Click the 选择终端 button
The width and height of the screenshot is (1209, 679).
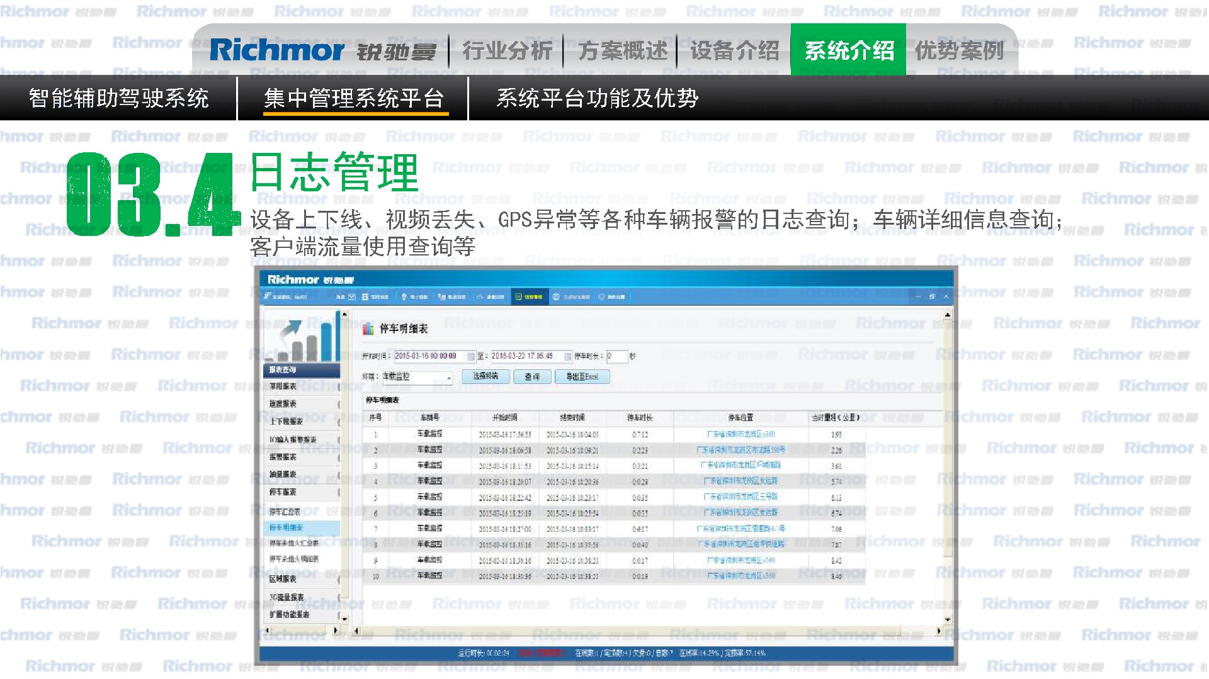tap(485, 376)
